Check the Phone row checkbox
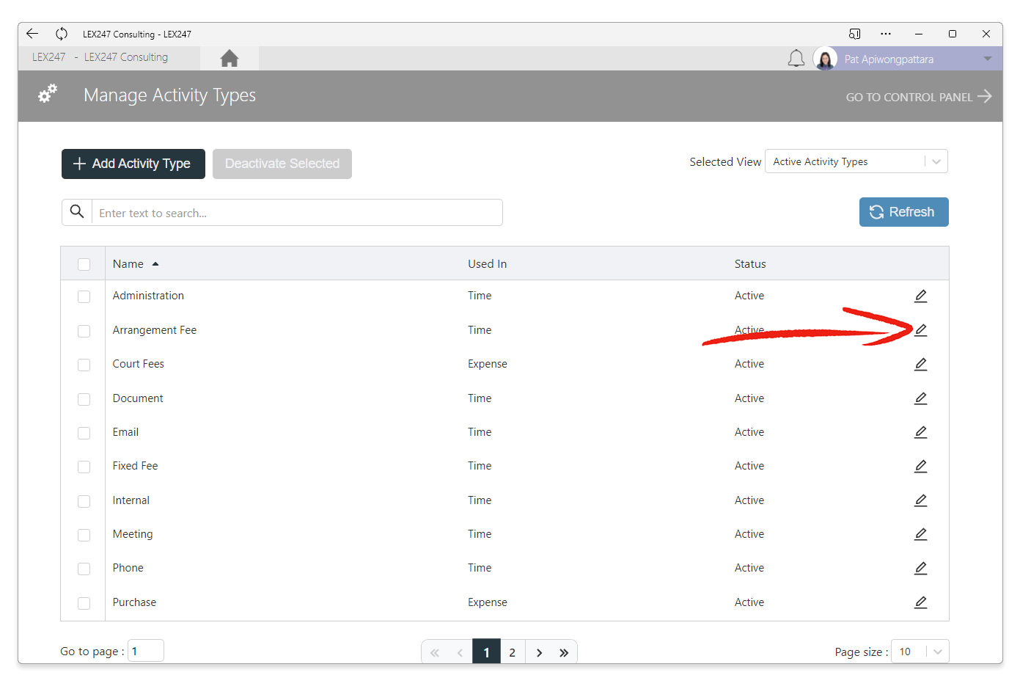 (x=84, y=569)
